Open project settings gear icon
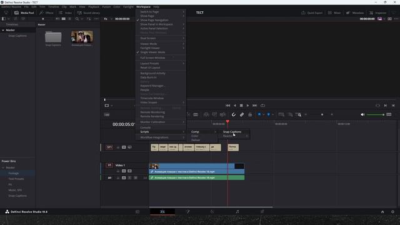The image size is (400, 225). coord(392,212)
